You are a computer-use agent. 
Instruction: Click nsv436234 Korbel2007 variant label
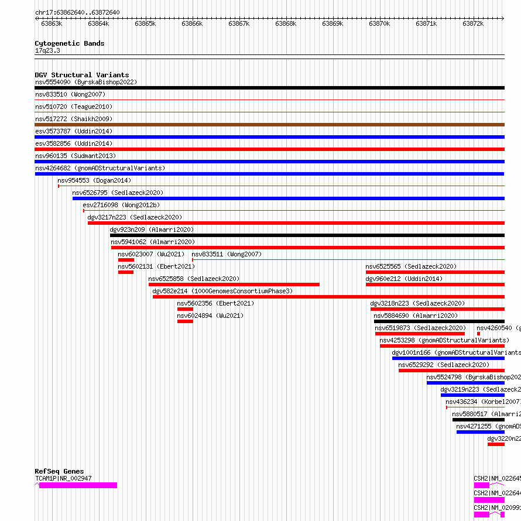pos(483,402)
